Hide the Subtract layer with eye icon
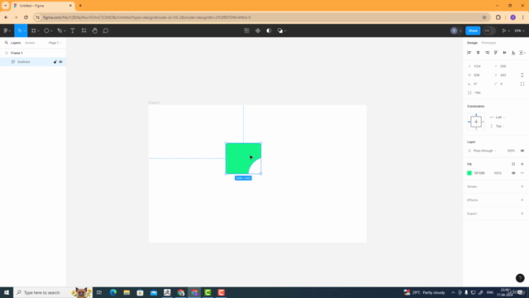This screenshot has height=298, width=529. (x=60, y=62)
